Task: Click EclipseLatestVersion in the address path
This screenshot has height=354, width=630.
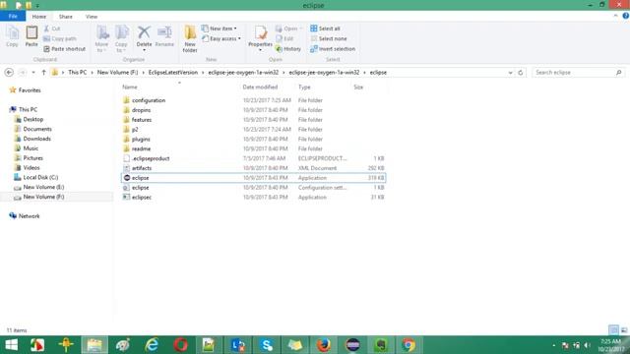Action: [x=173, y=72]
